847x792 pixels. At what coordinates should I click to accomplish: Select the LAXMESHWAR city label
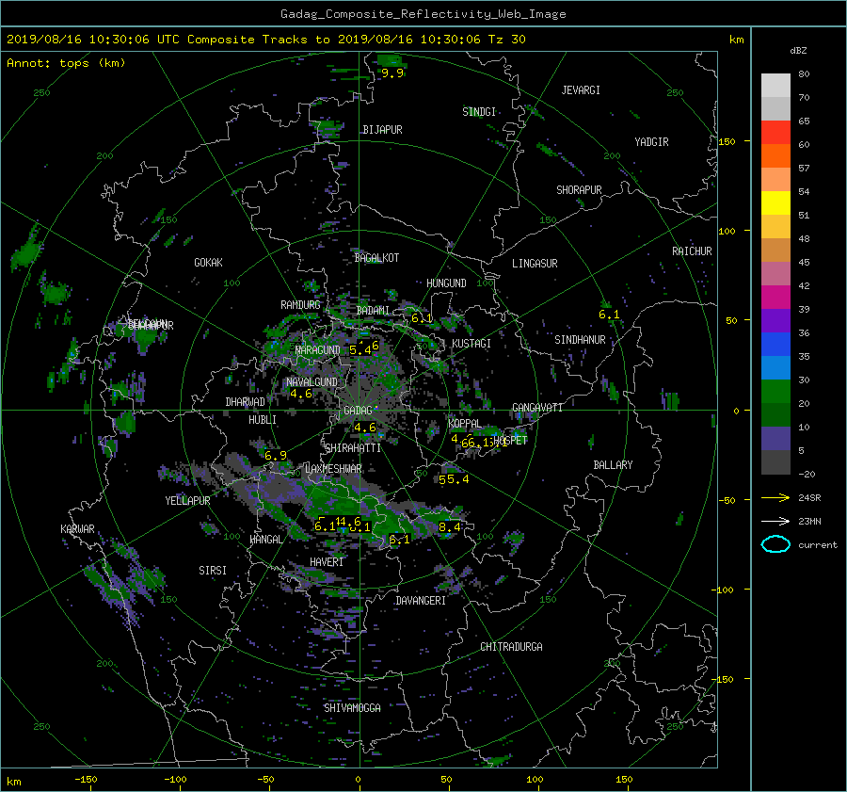[333, 469]
